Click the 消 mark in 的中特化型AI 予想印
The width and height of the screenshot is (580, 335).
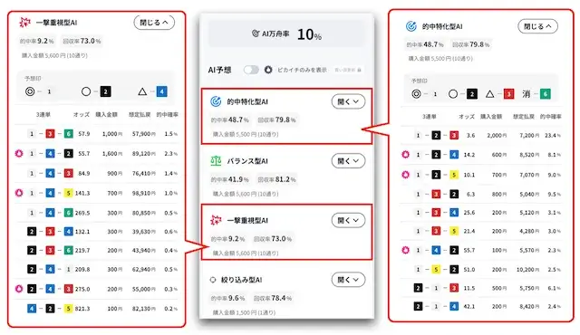pos(527,94)
